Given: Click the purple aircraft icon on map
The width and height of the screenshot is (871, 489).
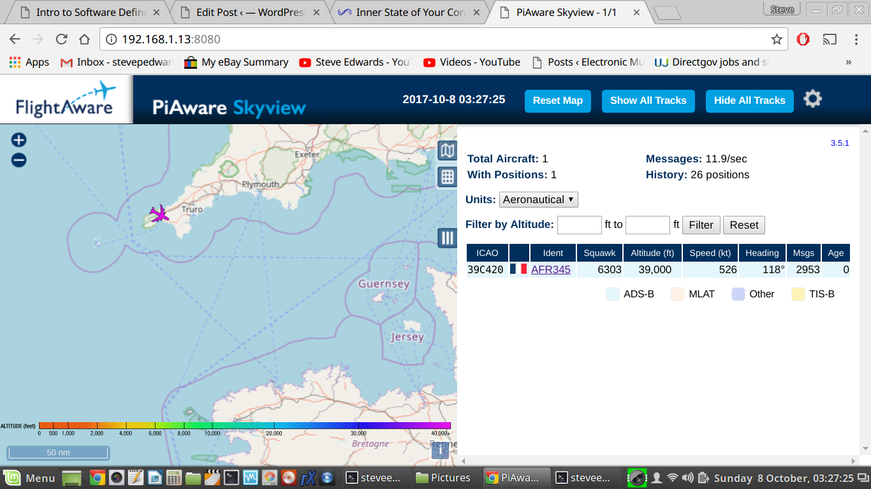Looking at the screenshot, I should (159, 214).
